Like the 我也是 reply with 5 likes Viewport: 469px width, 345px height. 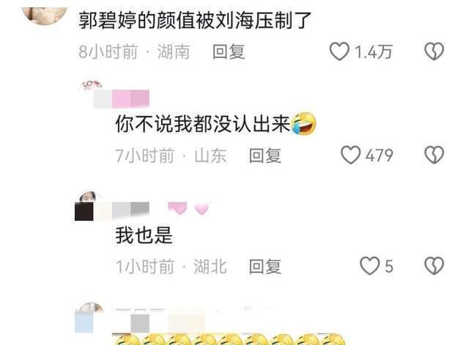point(369,266)
